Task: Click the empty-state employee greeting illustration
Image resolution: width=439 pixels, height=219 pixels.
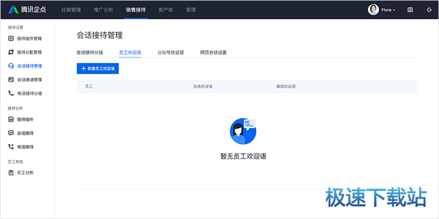Action: 243,131
